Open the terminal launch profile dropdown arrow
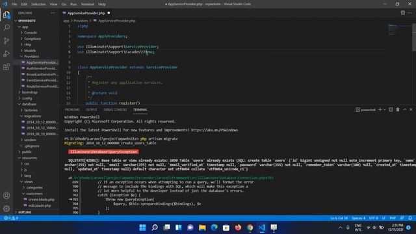 (x=384, y=110)
